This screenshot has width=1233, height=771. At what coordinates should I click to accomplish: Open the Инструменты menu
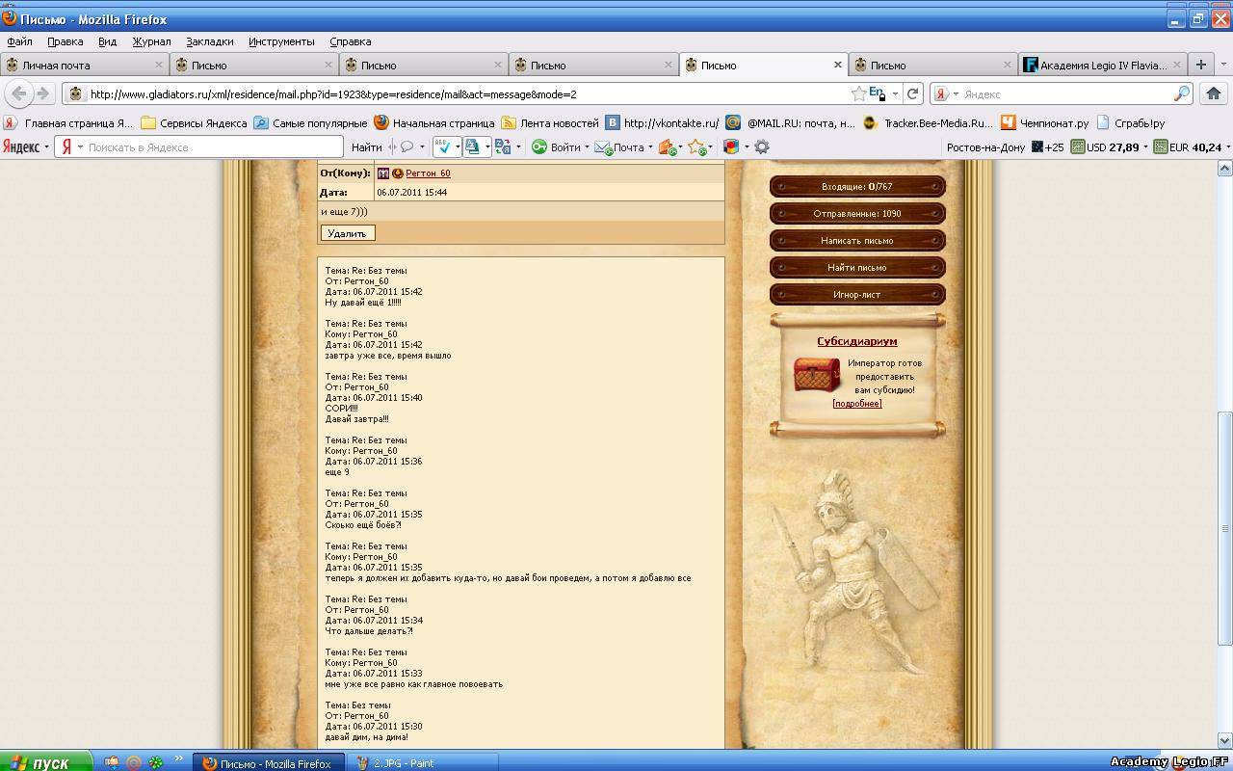[281, 41]
